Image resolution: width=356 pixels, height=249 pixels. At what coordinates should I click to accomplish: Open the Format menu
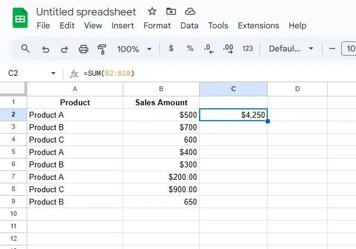[157, 25]
